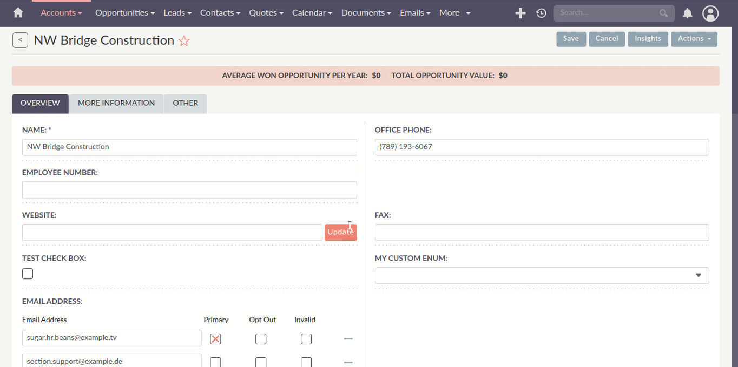Click the notifications bell icon
Viewport: 738px width, 367px height.
click(687, 13)
